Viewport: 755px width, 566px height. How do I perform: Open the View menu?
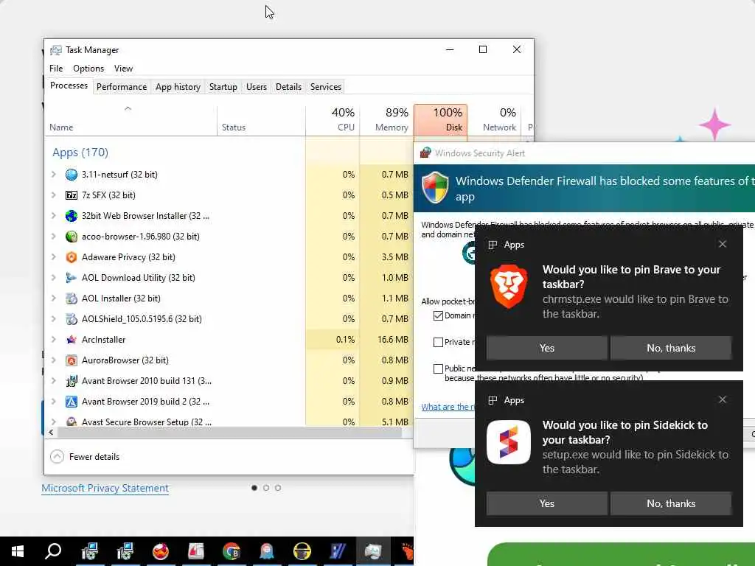point(123,69)
